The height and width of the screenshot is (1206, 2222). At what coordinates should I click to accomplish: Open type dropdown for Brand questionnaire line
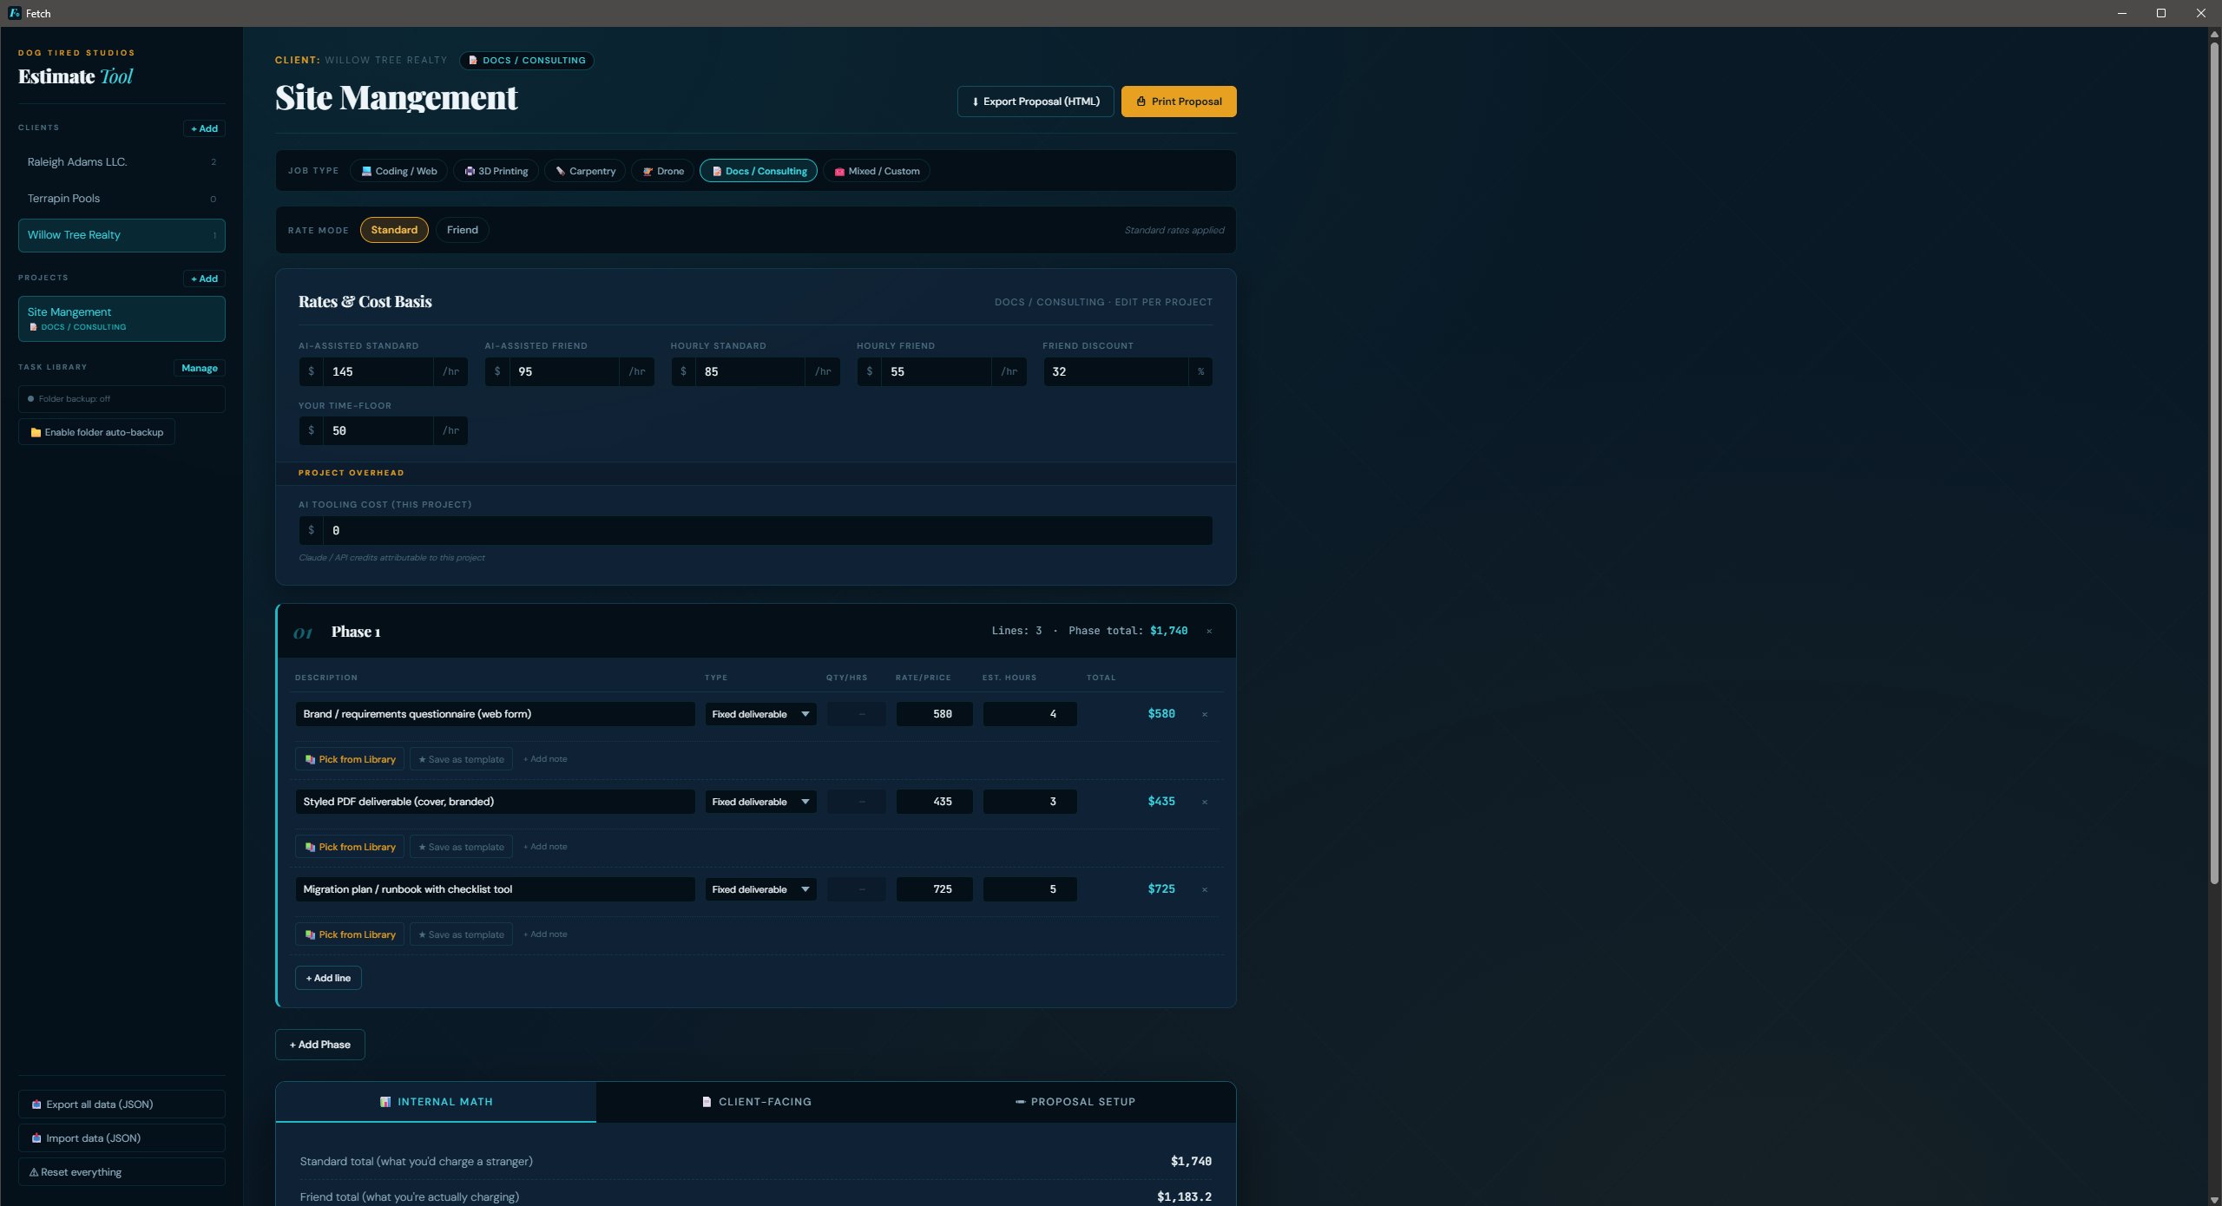[x=760, y=714]
